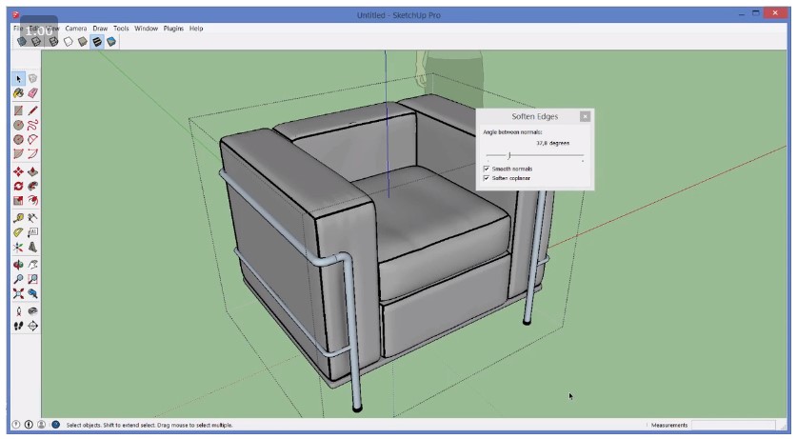Click the Zoom Extents tool
This screenshot has width=797, height=439.
click(x=19, y=293)
